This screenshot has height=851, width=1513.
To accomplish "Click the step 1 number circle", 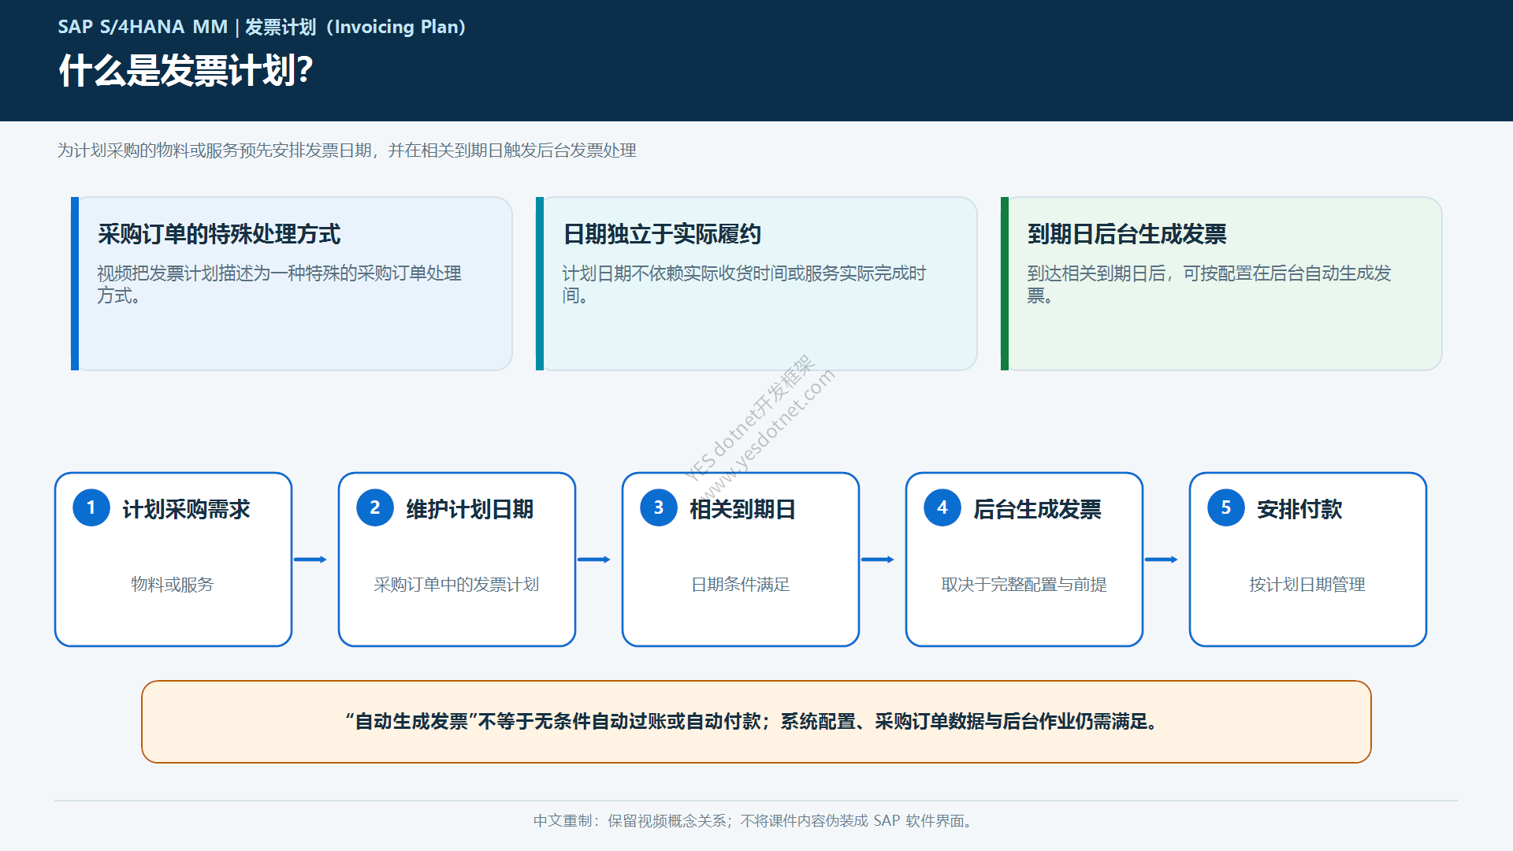I will pyautogui.click(x=91, y=508).
